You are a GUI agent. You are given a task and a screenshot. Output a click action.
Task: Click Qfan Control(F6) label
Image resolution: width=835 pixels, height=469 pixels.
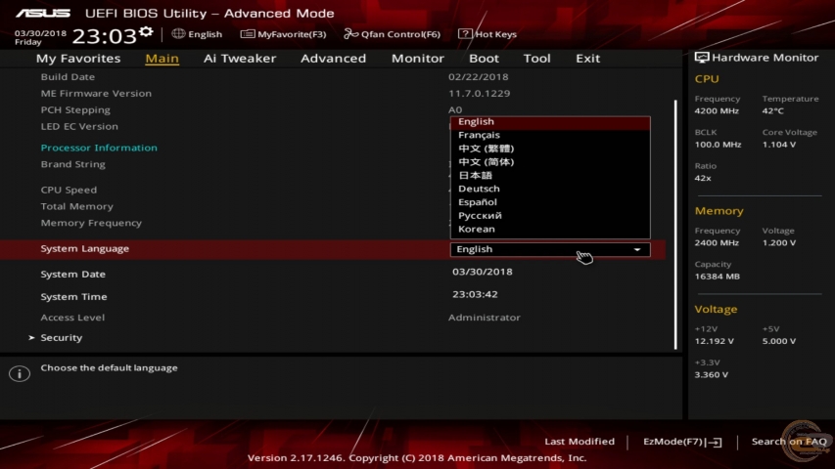click(400, 34)
